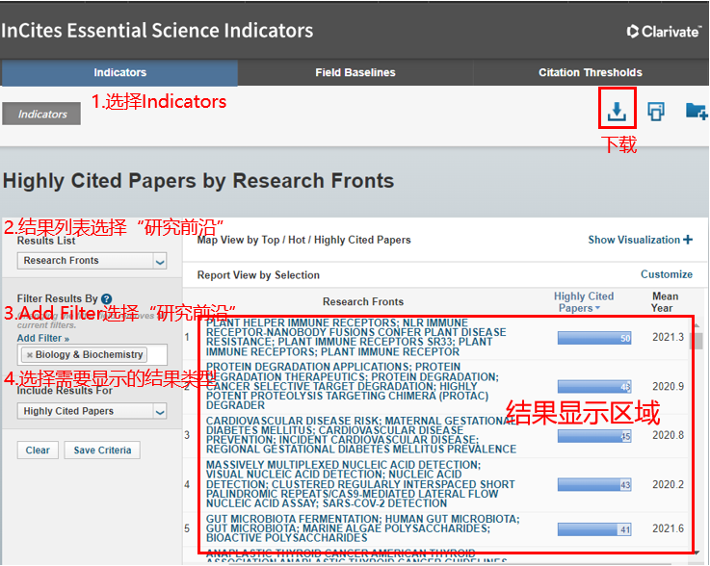710x566 pixels.
Task: Click the save-to-folder icon
Action: pyautogui.click(x=697, y=111)
